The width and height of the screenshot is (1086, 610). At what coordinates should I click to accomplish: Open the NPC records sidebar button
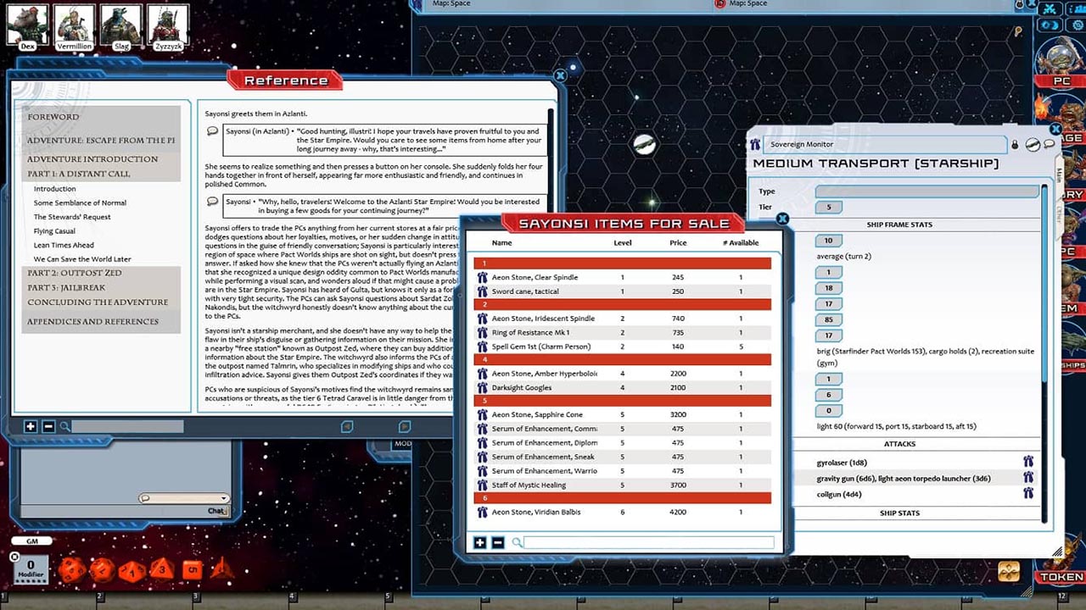1074,251
